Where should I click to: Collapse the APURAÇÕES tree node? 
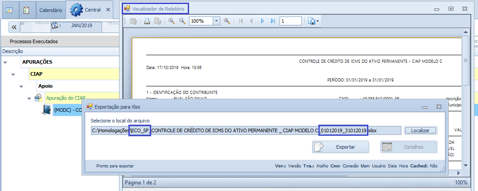5,62
